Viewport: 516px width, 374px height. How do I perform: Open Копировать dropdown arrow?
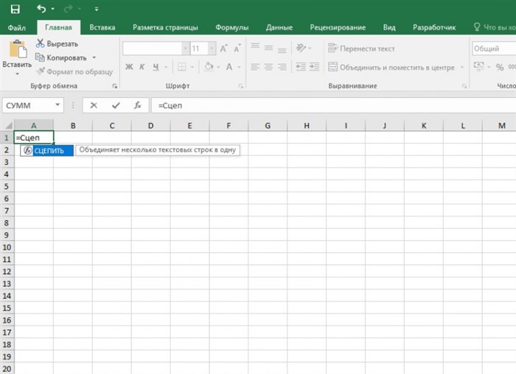94,57
